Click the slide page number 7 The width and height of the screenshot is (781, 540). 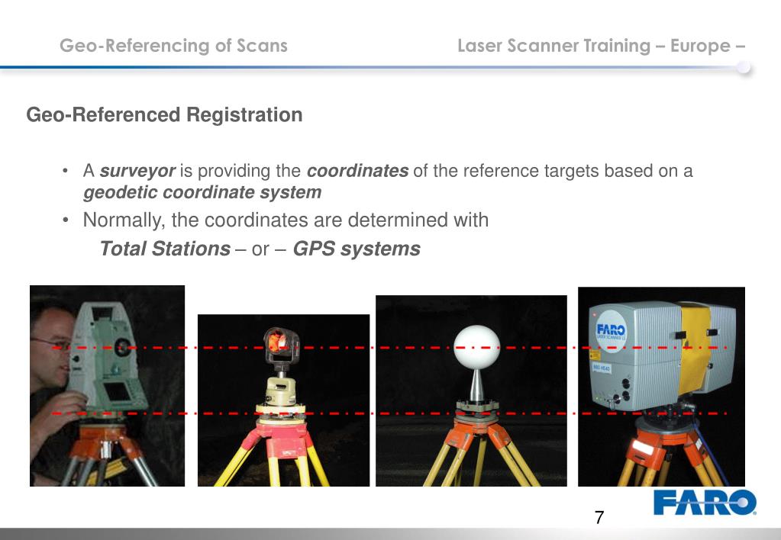[x=599, y=518]
